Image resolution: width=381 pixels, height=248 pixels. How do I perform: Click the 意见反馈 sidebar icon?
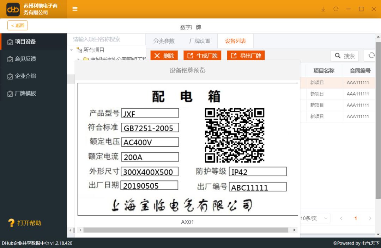point(10,59)
